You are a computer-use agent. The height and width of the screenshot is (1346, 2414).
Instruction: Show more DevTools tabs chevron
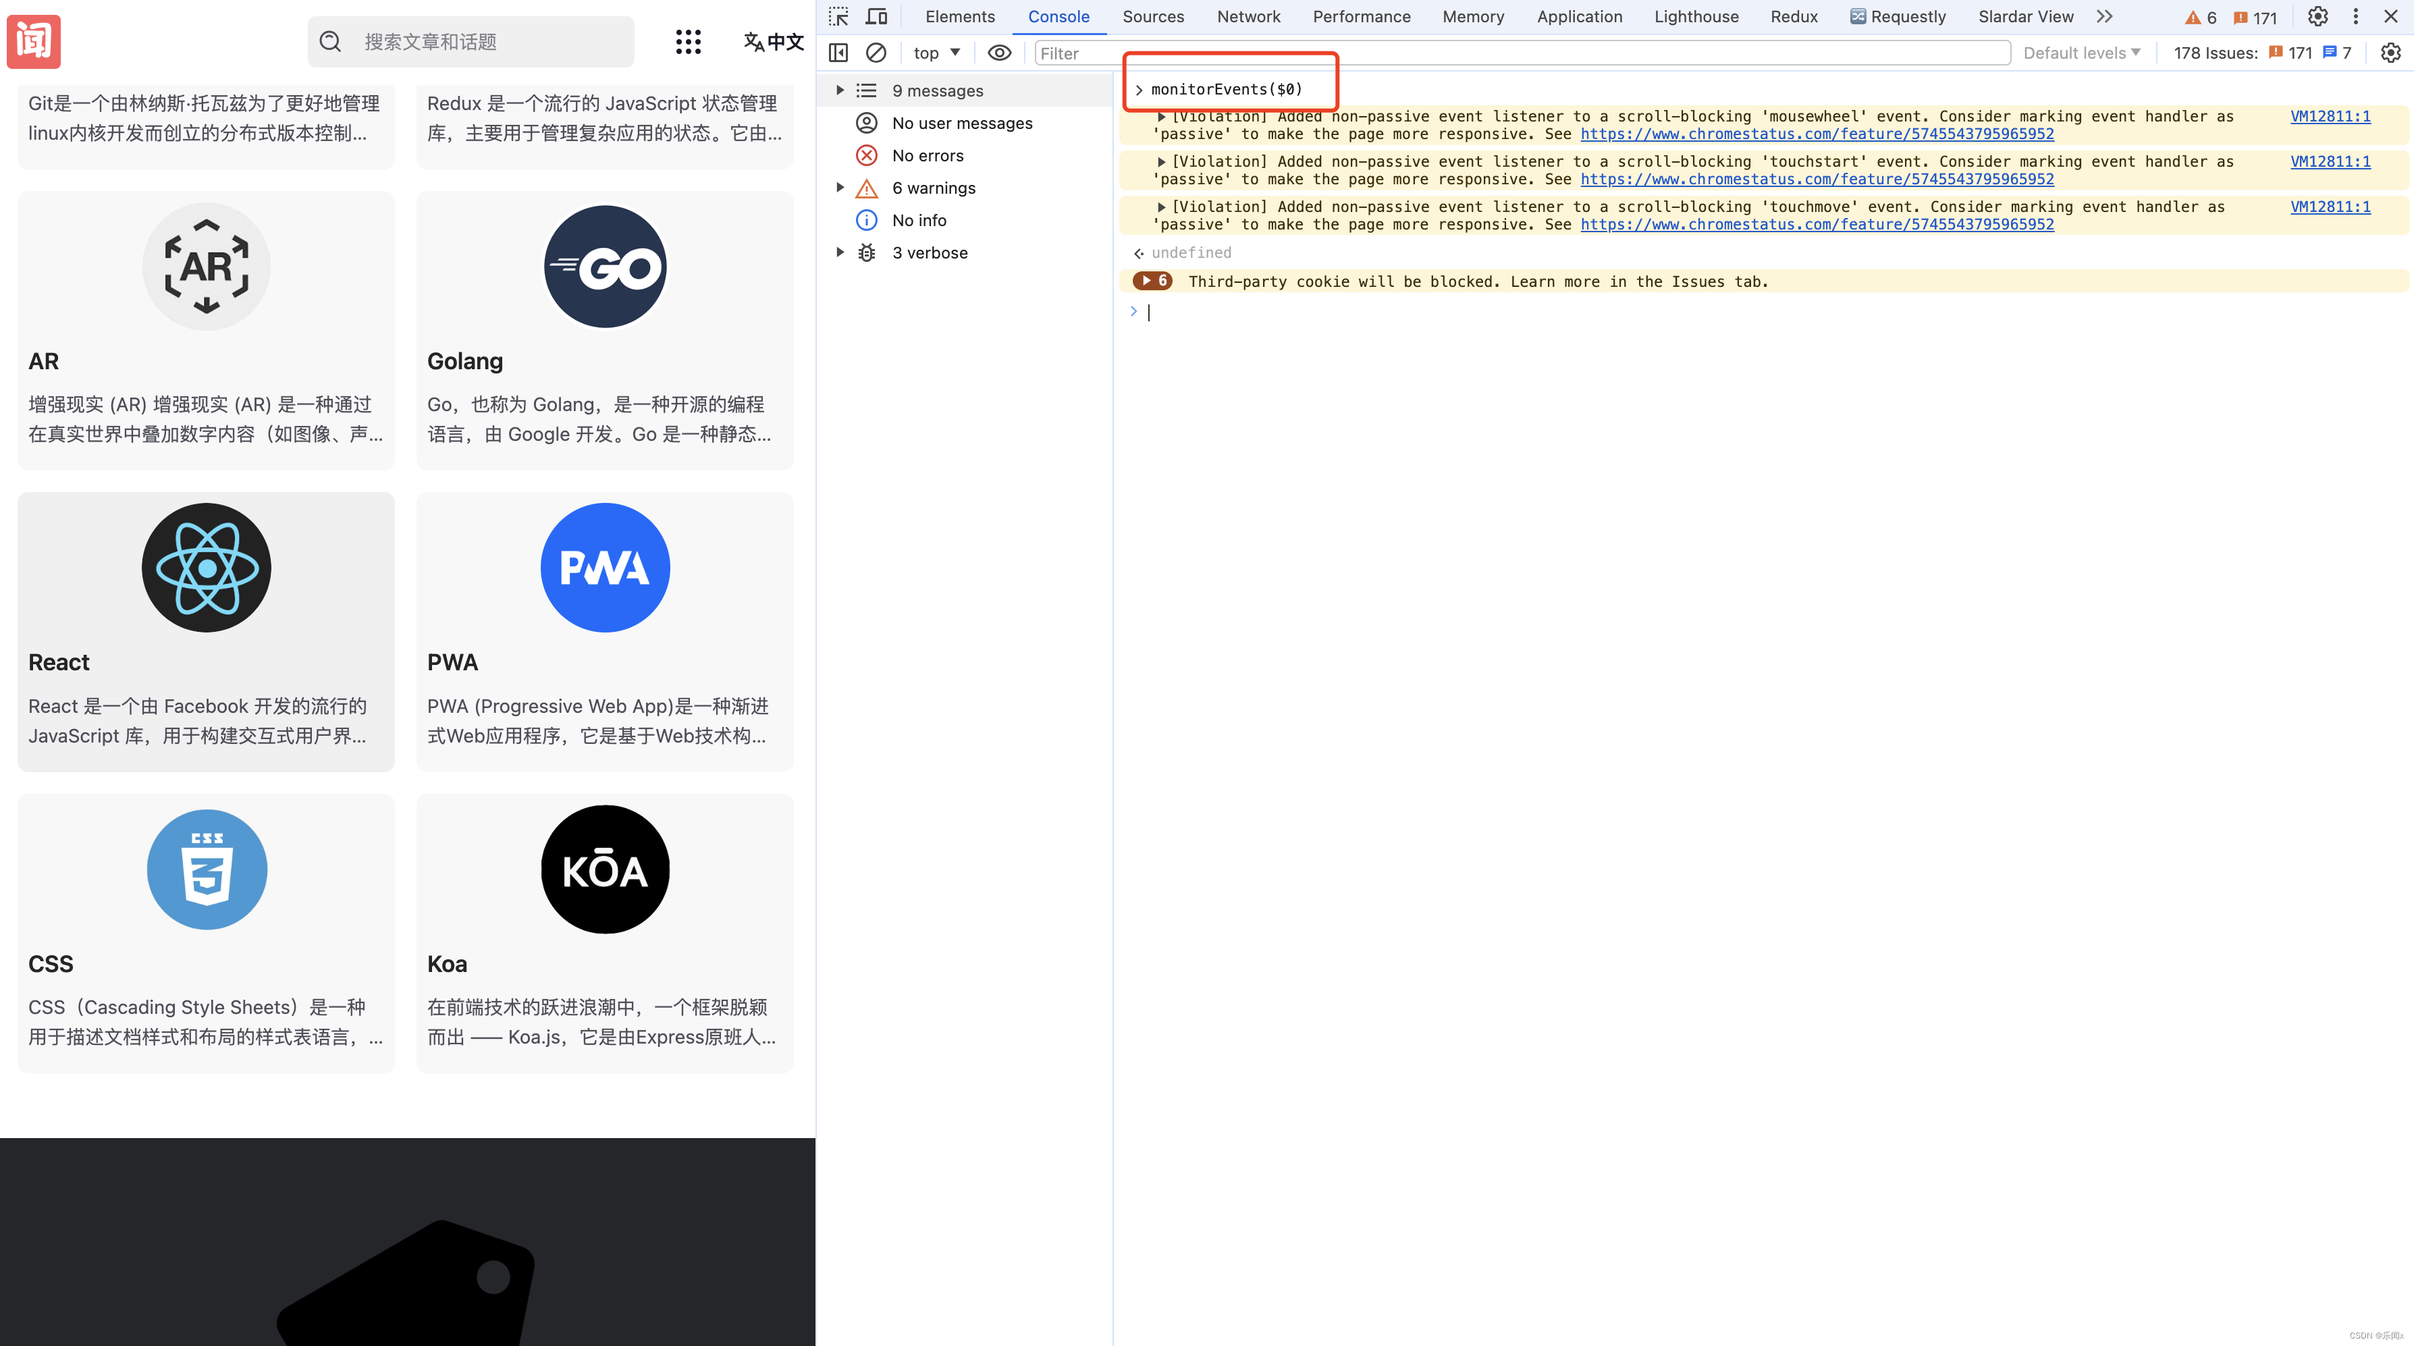point(2105,17)
